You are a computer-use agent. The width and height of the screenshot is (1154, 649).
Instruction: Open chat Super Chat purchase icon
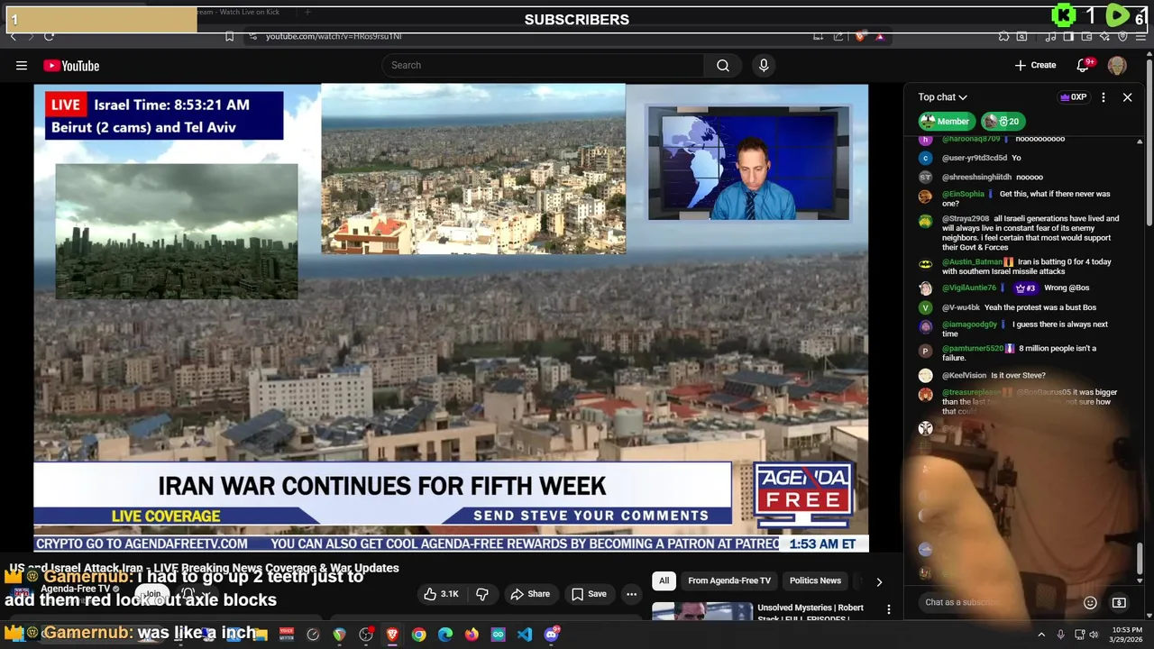tap(1119, 602)
